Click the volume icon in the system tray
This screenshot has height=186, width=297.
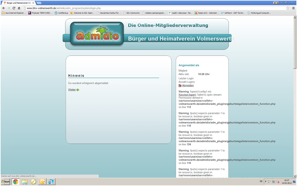pos(278,182)
